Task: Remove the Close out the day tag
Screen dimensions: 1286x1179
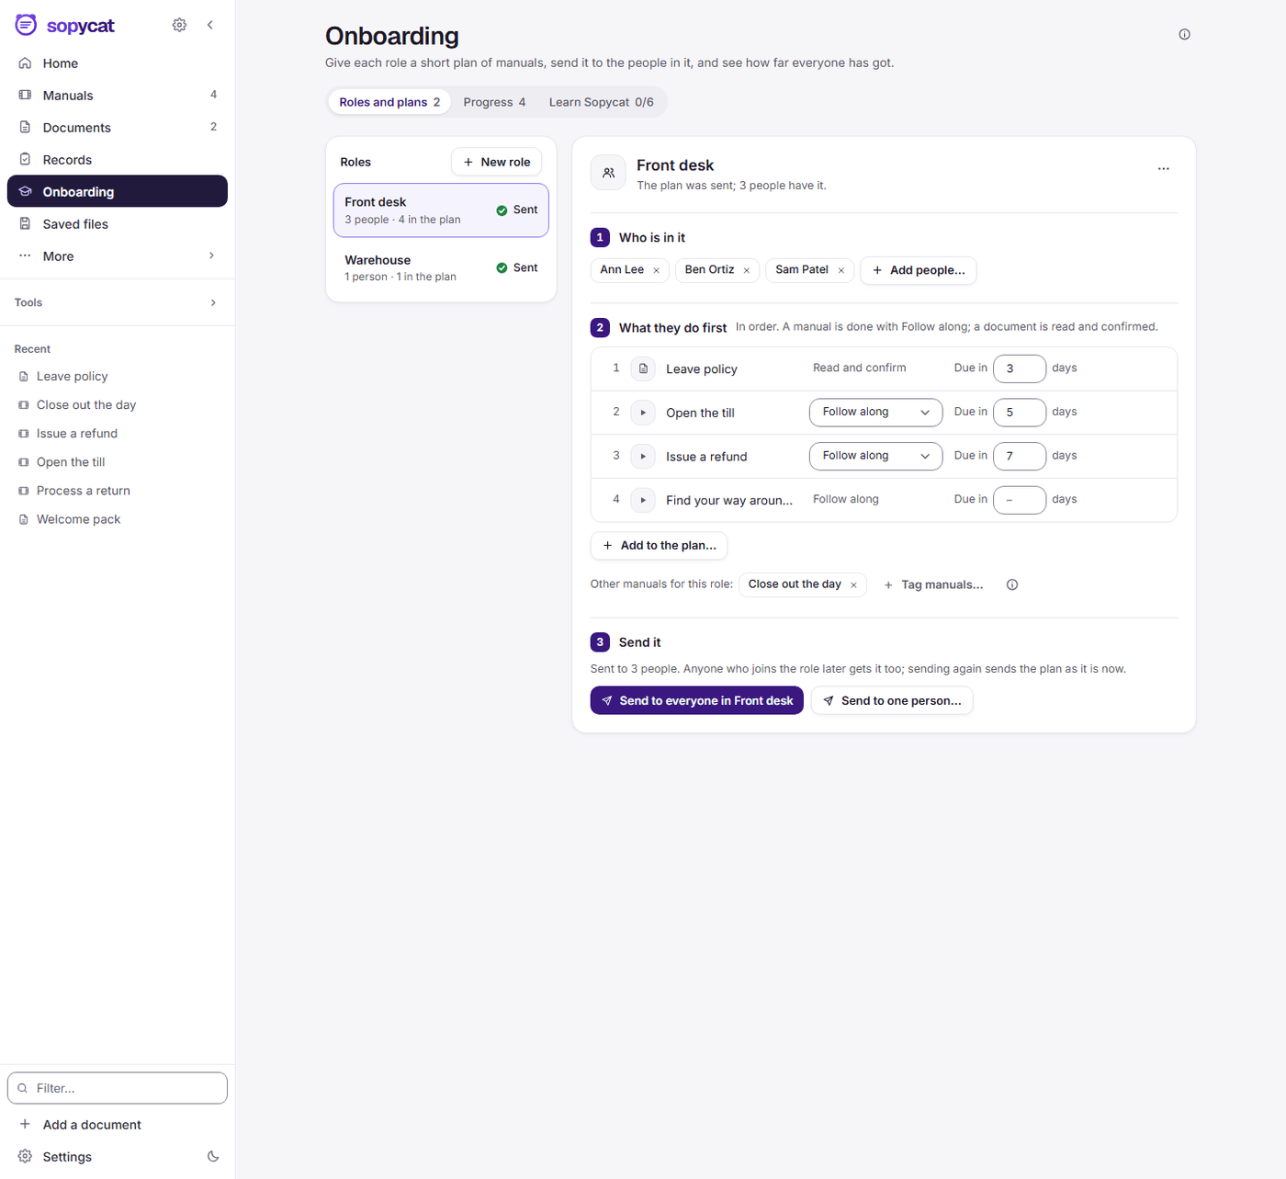Action: 853,584
